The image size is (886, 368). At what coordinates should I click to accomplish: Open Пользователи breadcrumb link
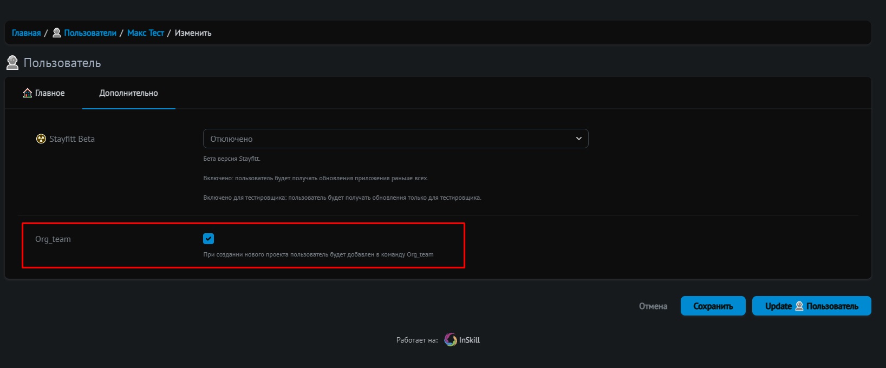[90, 33]
